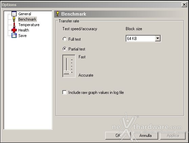The image size is (189, 143).
Task: Select the Temperature tree label
Action: pos(29,25)
